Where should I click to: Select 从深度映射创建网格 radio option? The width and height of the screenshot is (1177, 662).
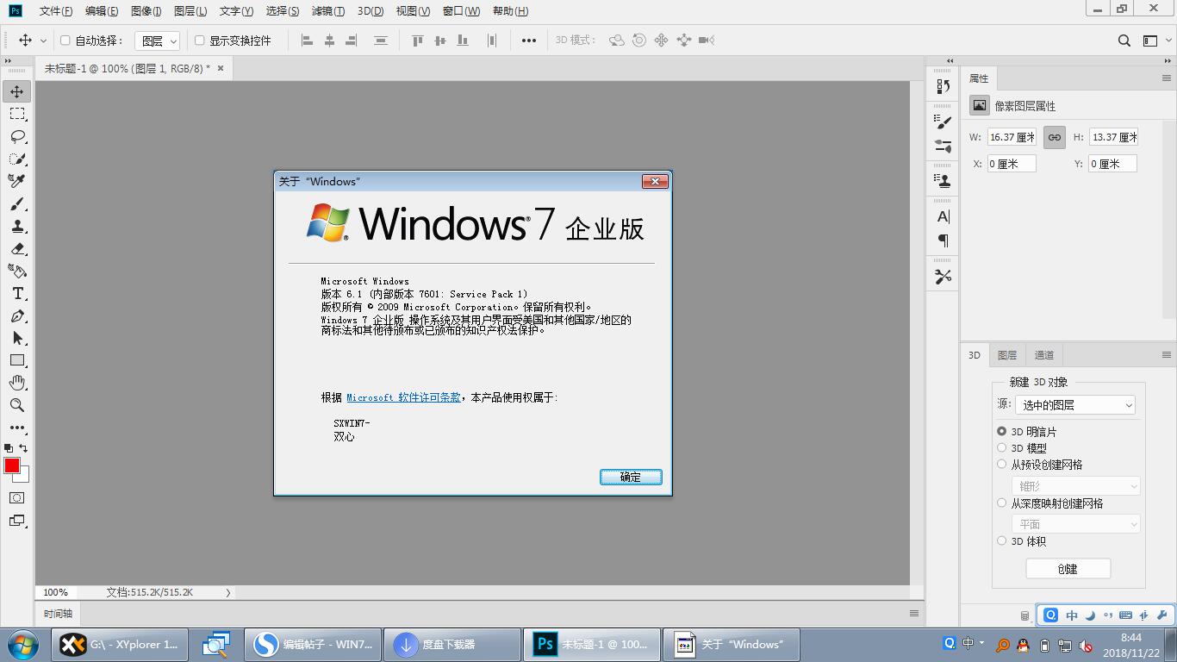(x=1001, y=503)
